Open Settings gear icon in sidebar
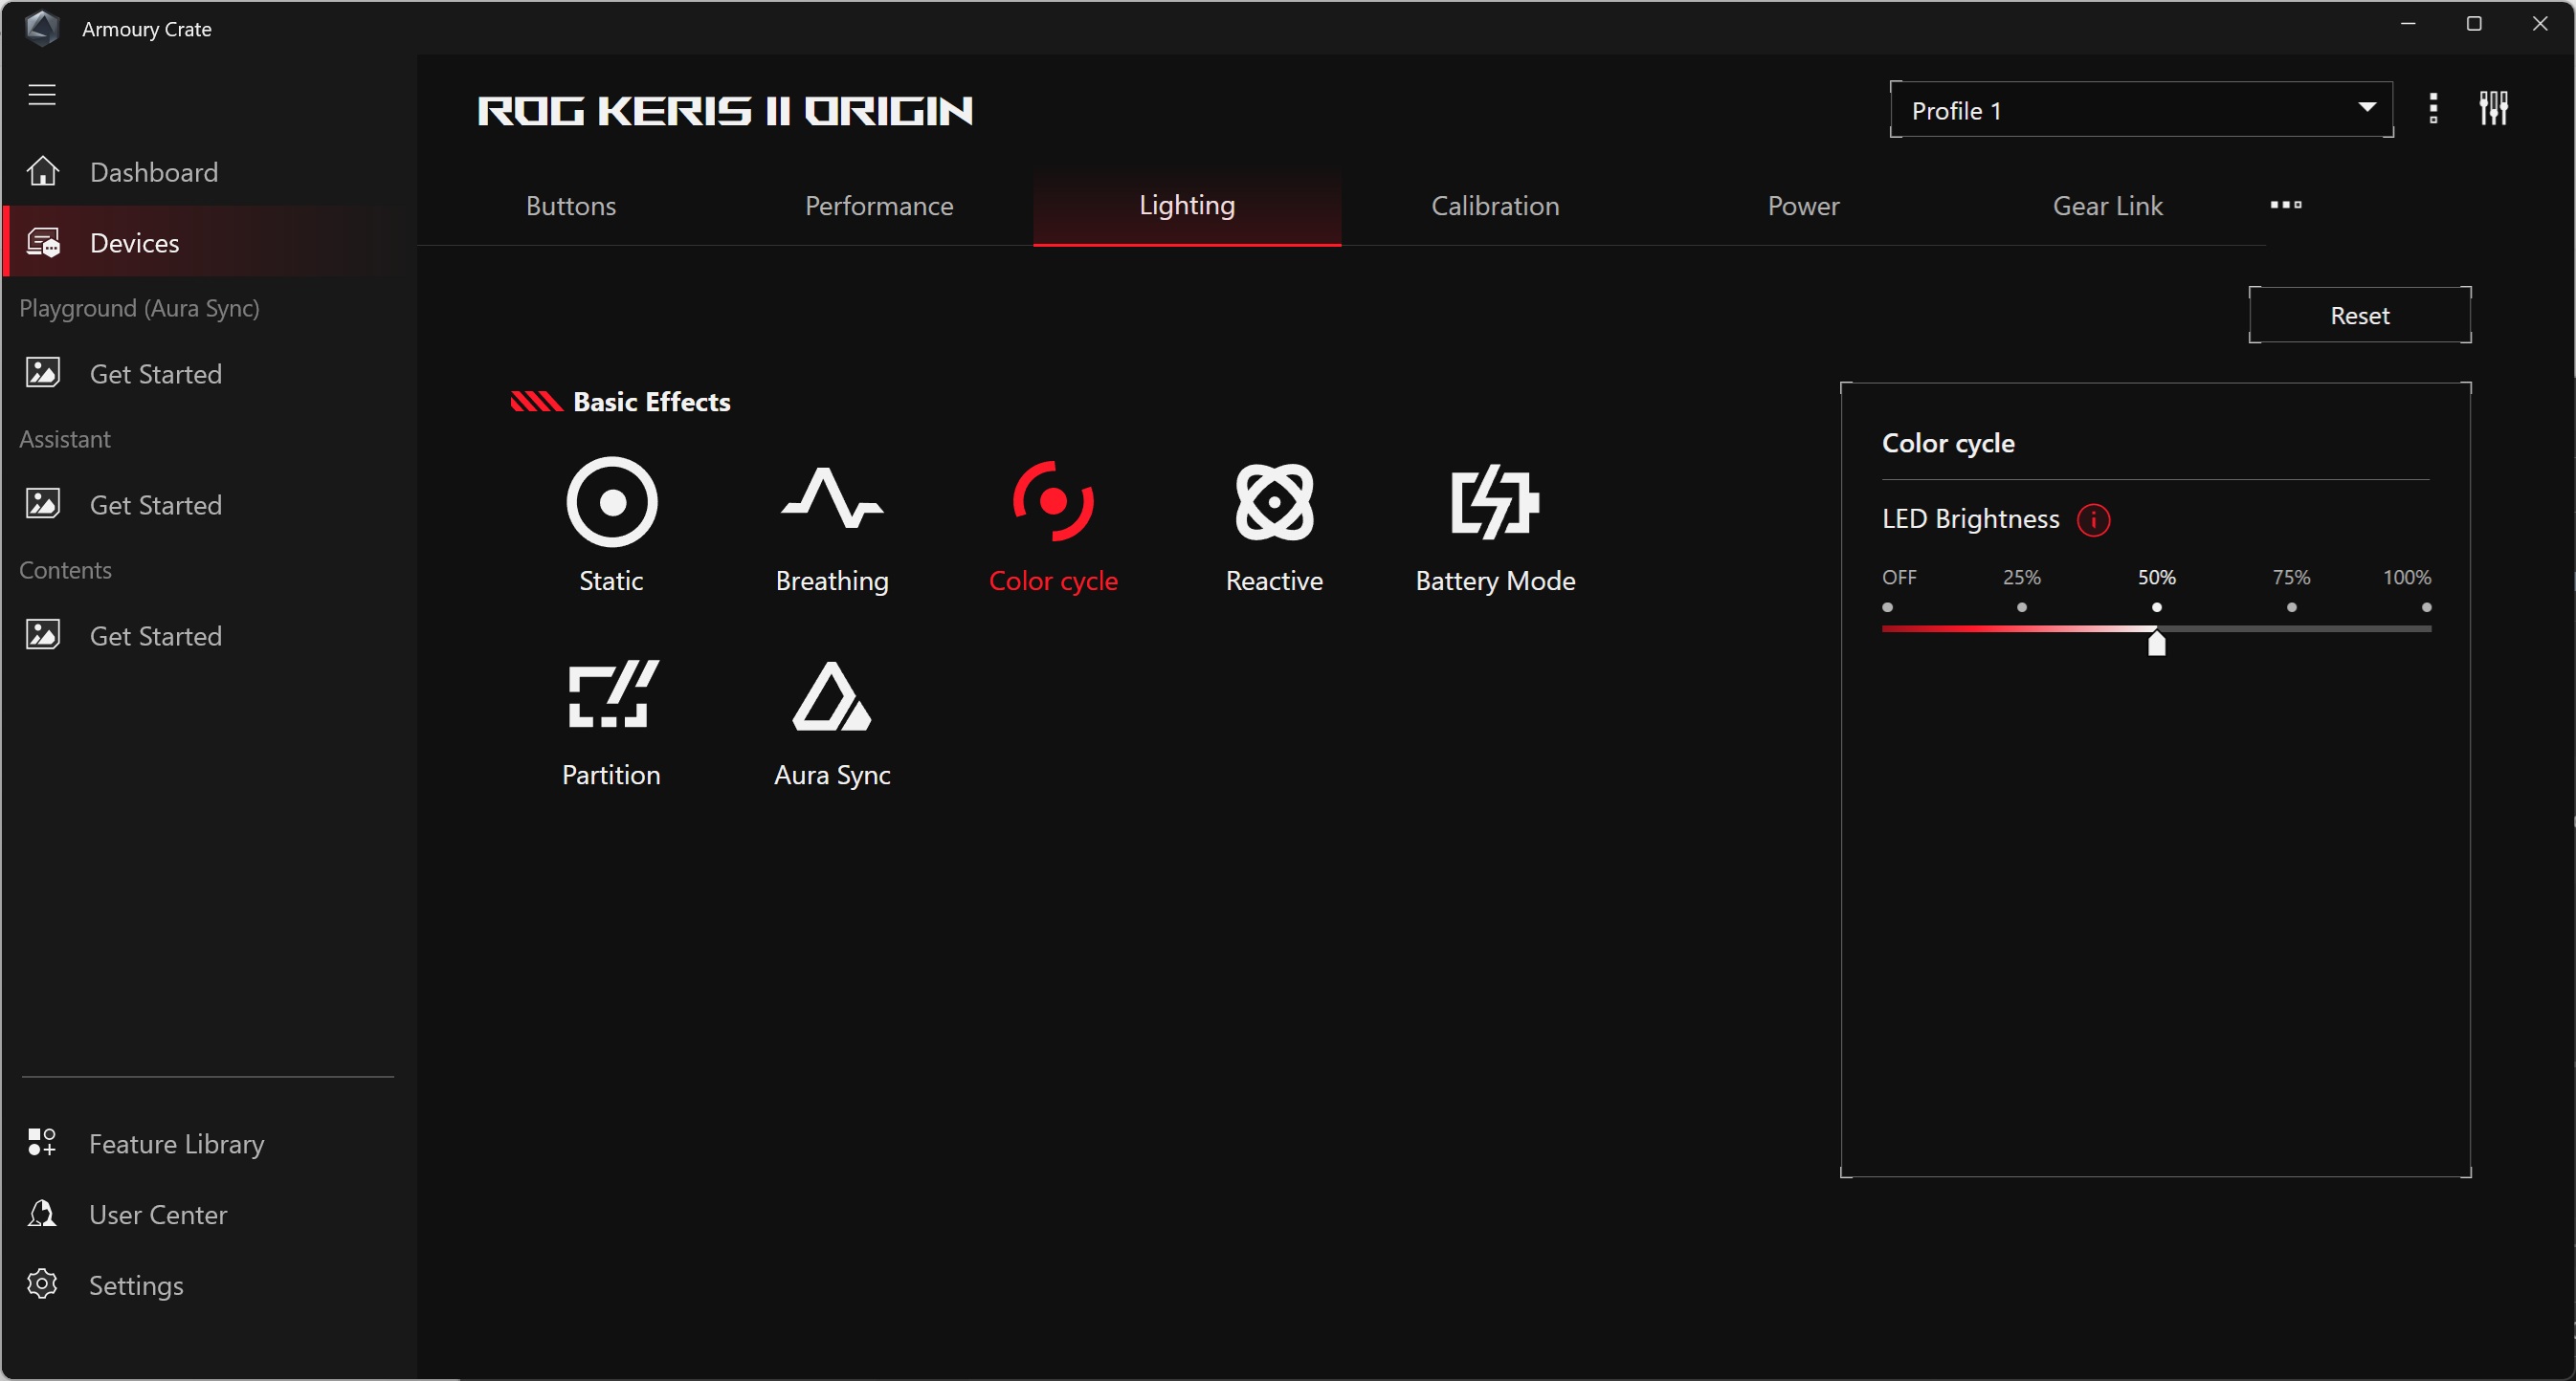This screenshot has width=2576, height=1381. (42, 1284)
